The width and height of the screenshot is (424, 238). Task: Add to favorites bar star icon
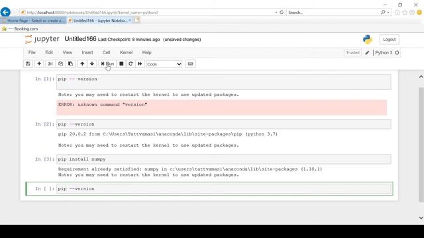[x=4, y=29]
